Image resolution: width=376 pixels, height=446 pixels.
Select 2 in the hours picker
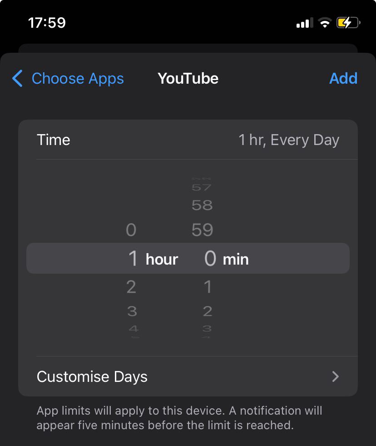pos(131,287)
